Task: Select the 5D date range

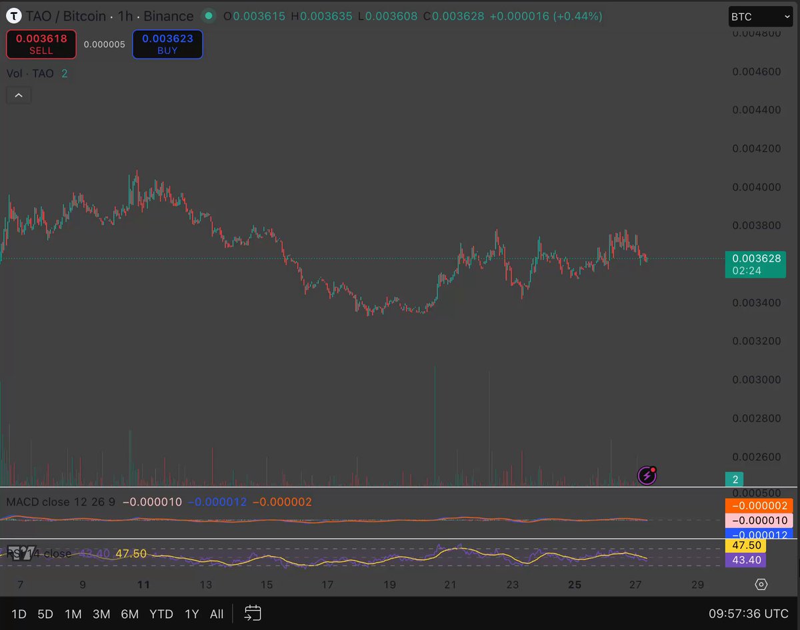Action: coord(45,614)
